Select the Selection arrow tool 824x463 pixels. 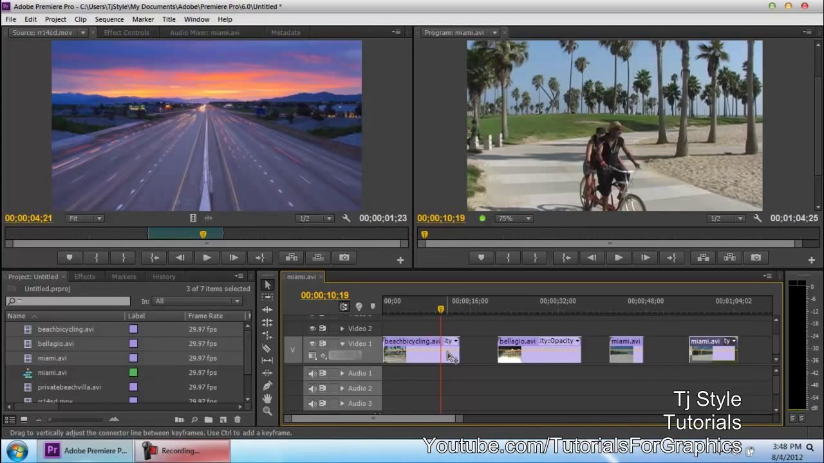(x=268, y=285)
